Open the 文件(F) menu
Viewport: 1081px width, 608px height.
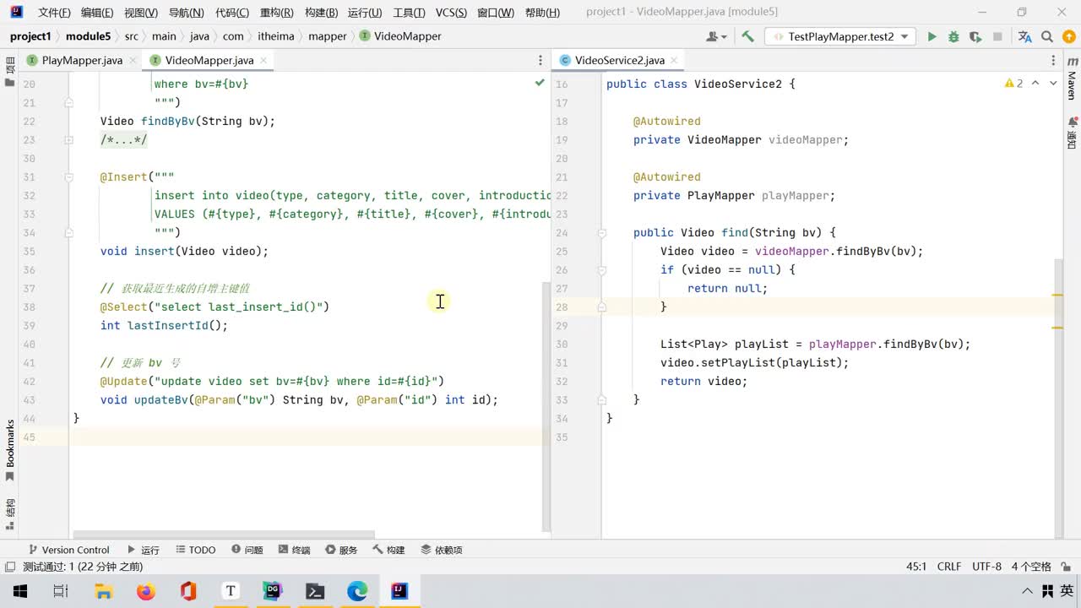54,13
